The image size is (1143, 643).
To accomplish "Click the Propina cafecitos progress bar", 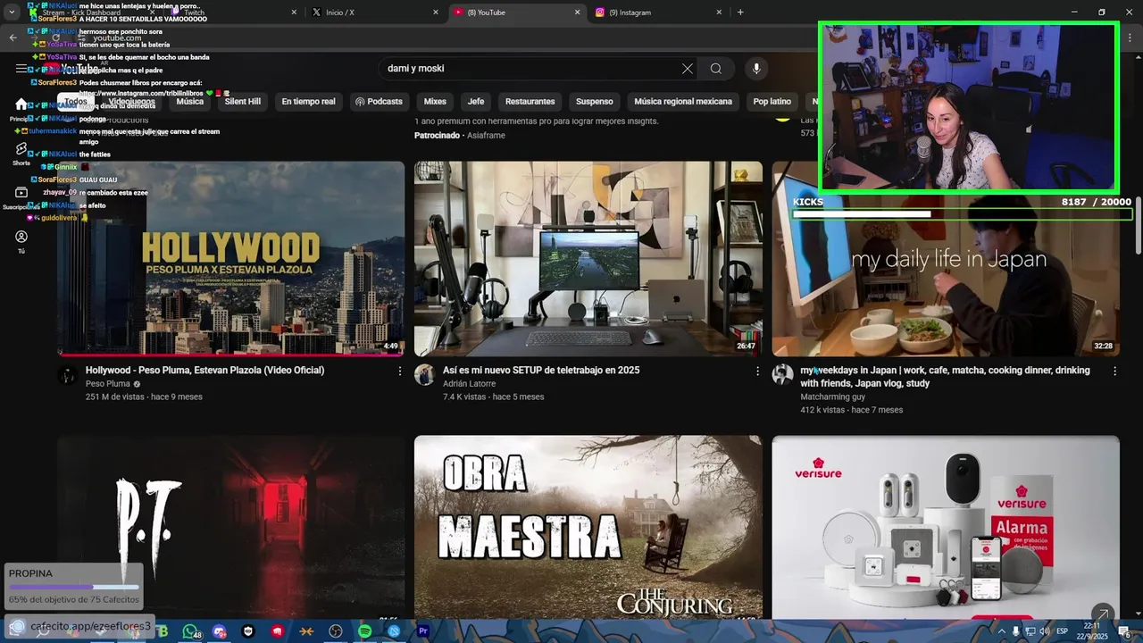I will [73, 588].
